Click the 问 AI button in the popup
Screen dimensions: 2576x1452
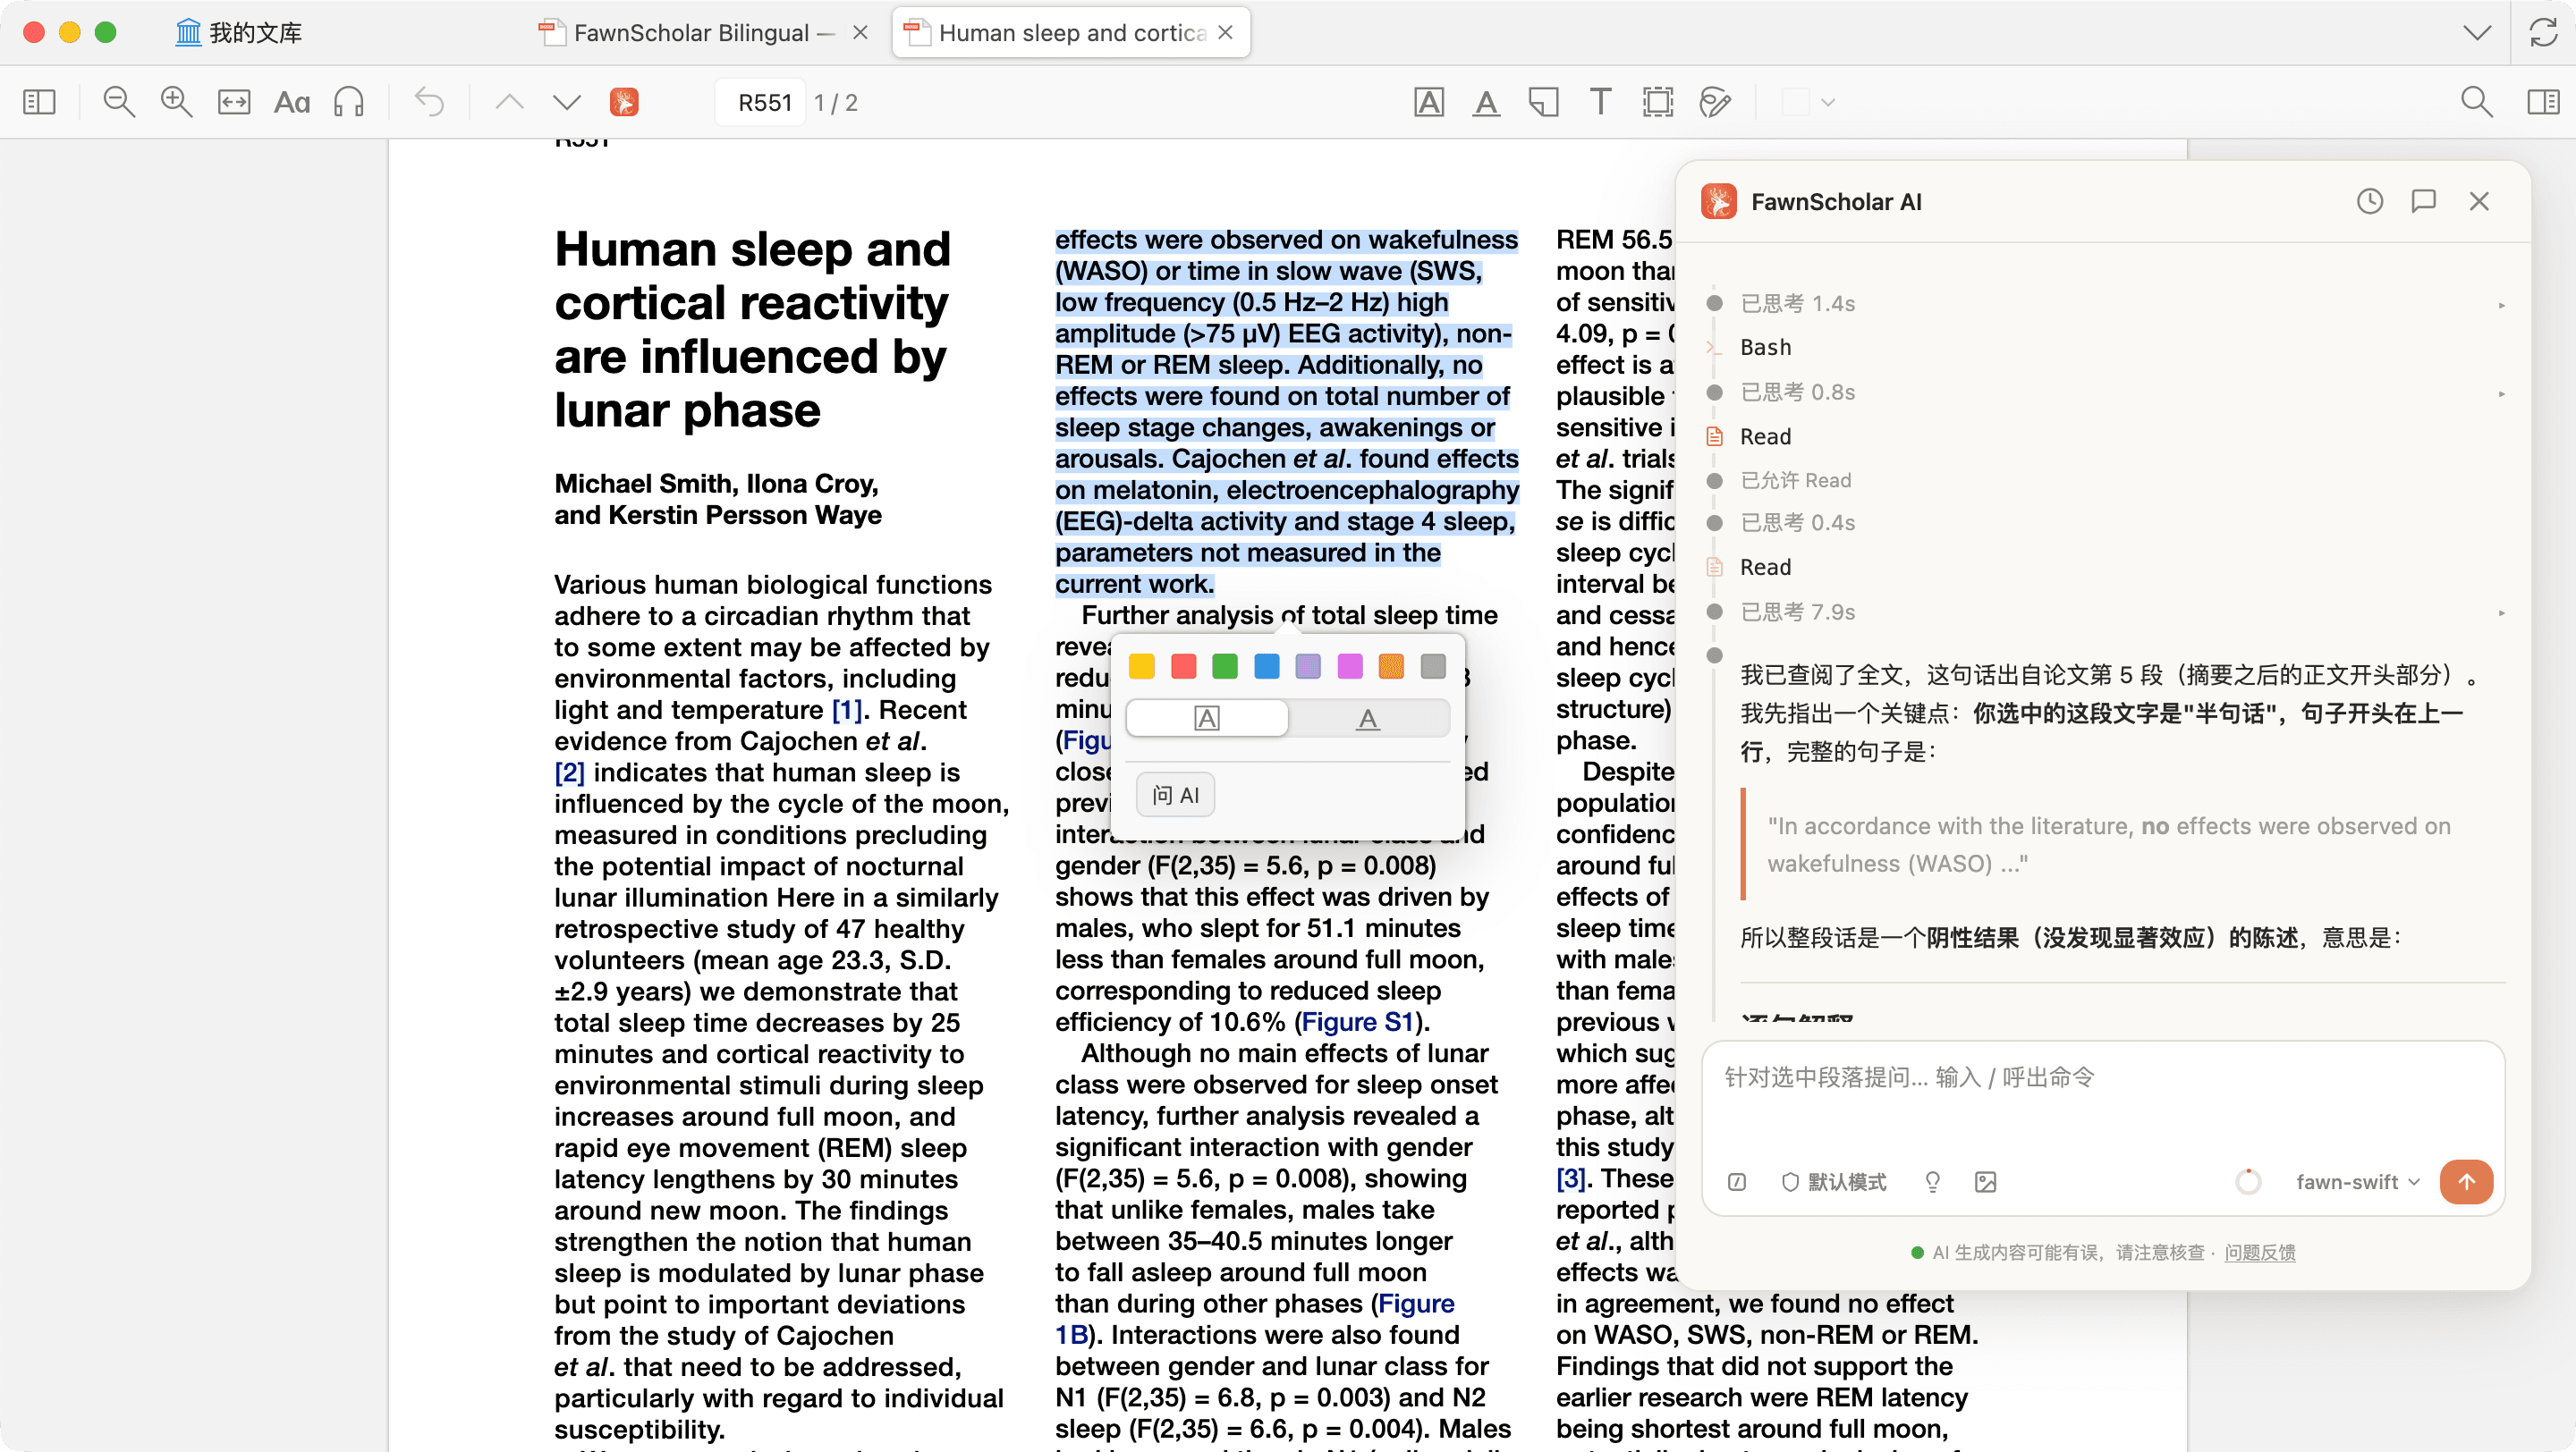pyautogui.click(x=1175, y=795)
